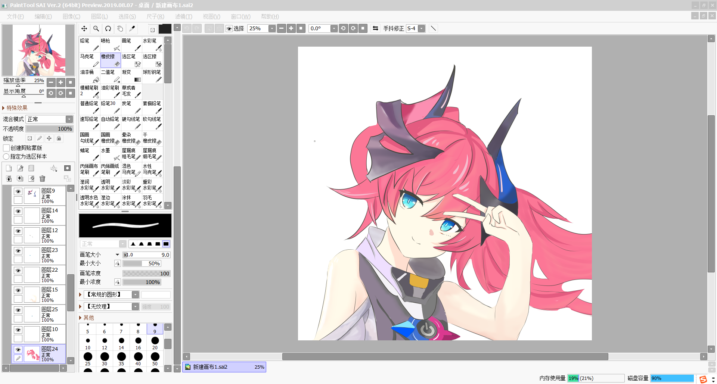Screen dimensions: 717x384
Task: Select the 油漆桶 paint bucket tool
Action: pos(90,76)
